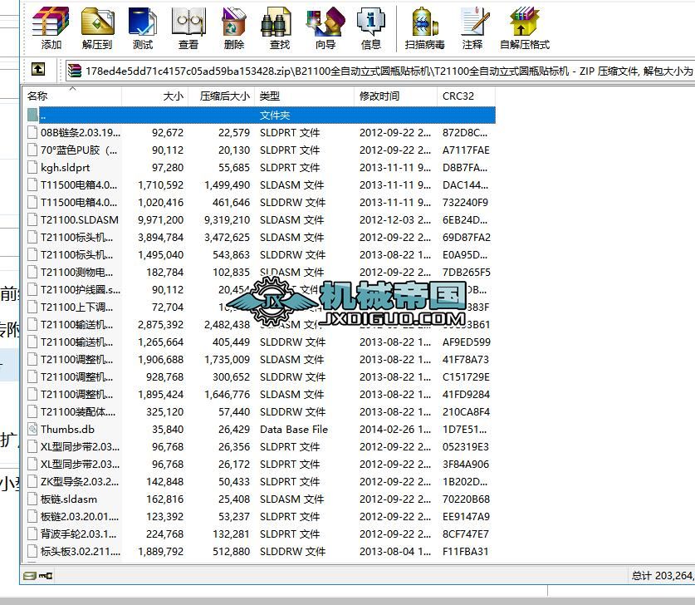Select T21100调整机 file sized 1,906,688
Viewport: 695px width, 605px height.
point(261,359)
